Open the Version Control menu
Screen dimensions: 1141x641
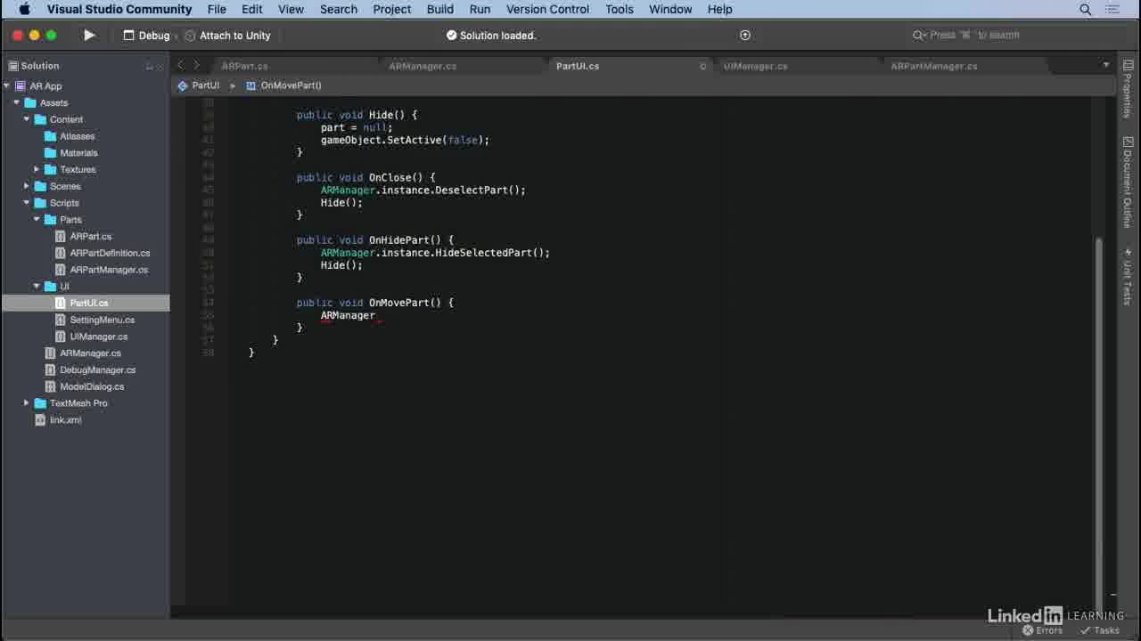point(547,9)
